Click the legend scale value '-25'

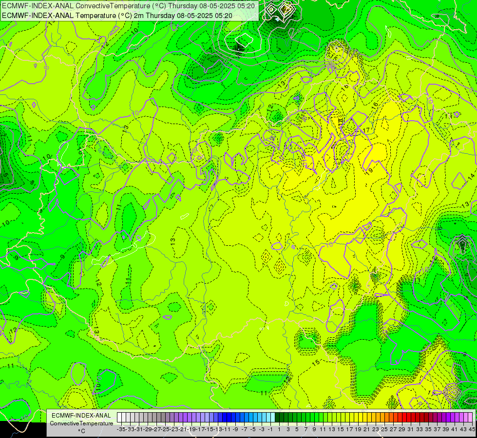click(x=166, y=429)
